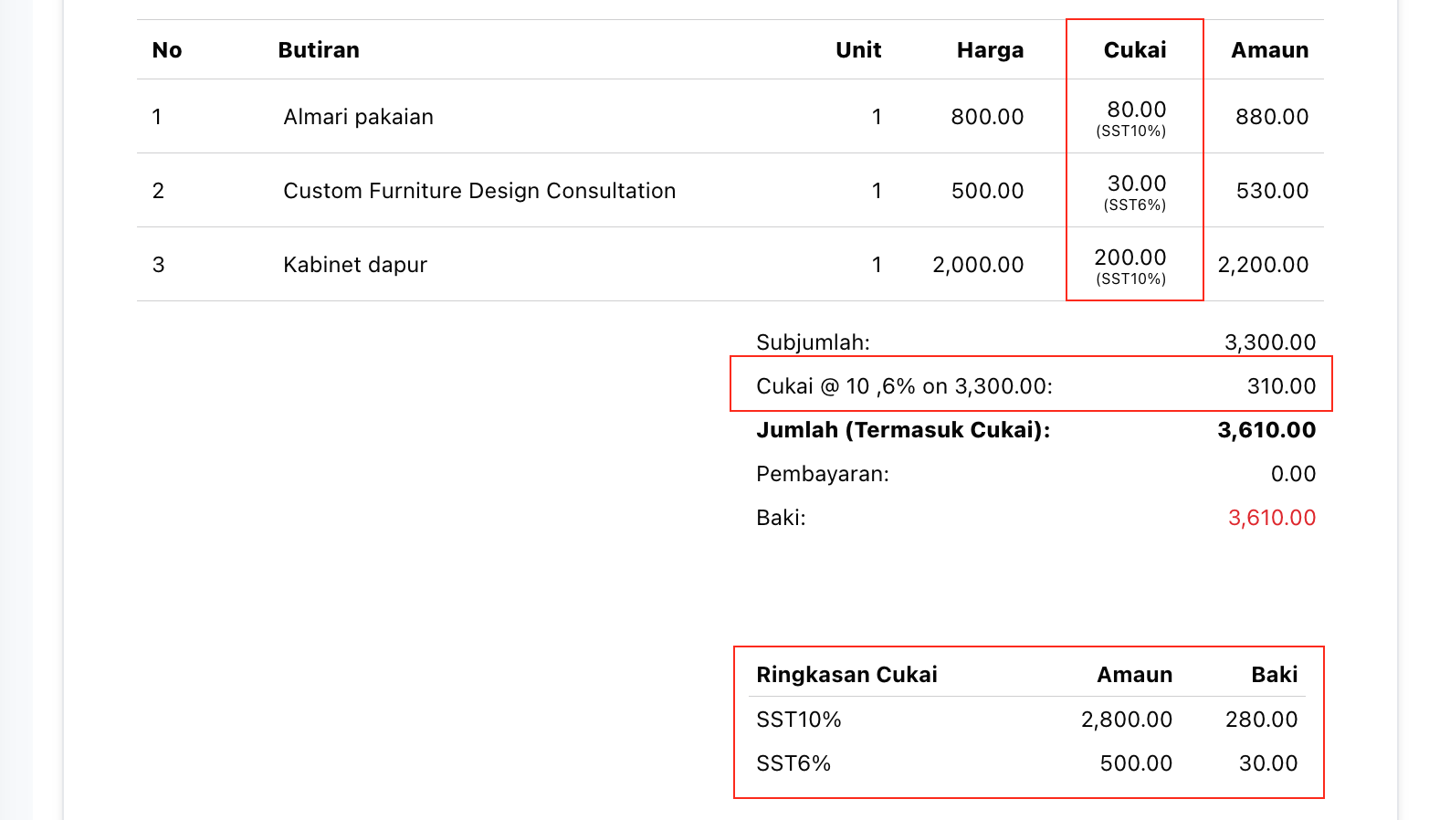Click Custom Furniture Design Consultation item
Image resolution: width=1450 pixels, height=820 pixels.
click(479, 191)
